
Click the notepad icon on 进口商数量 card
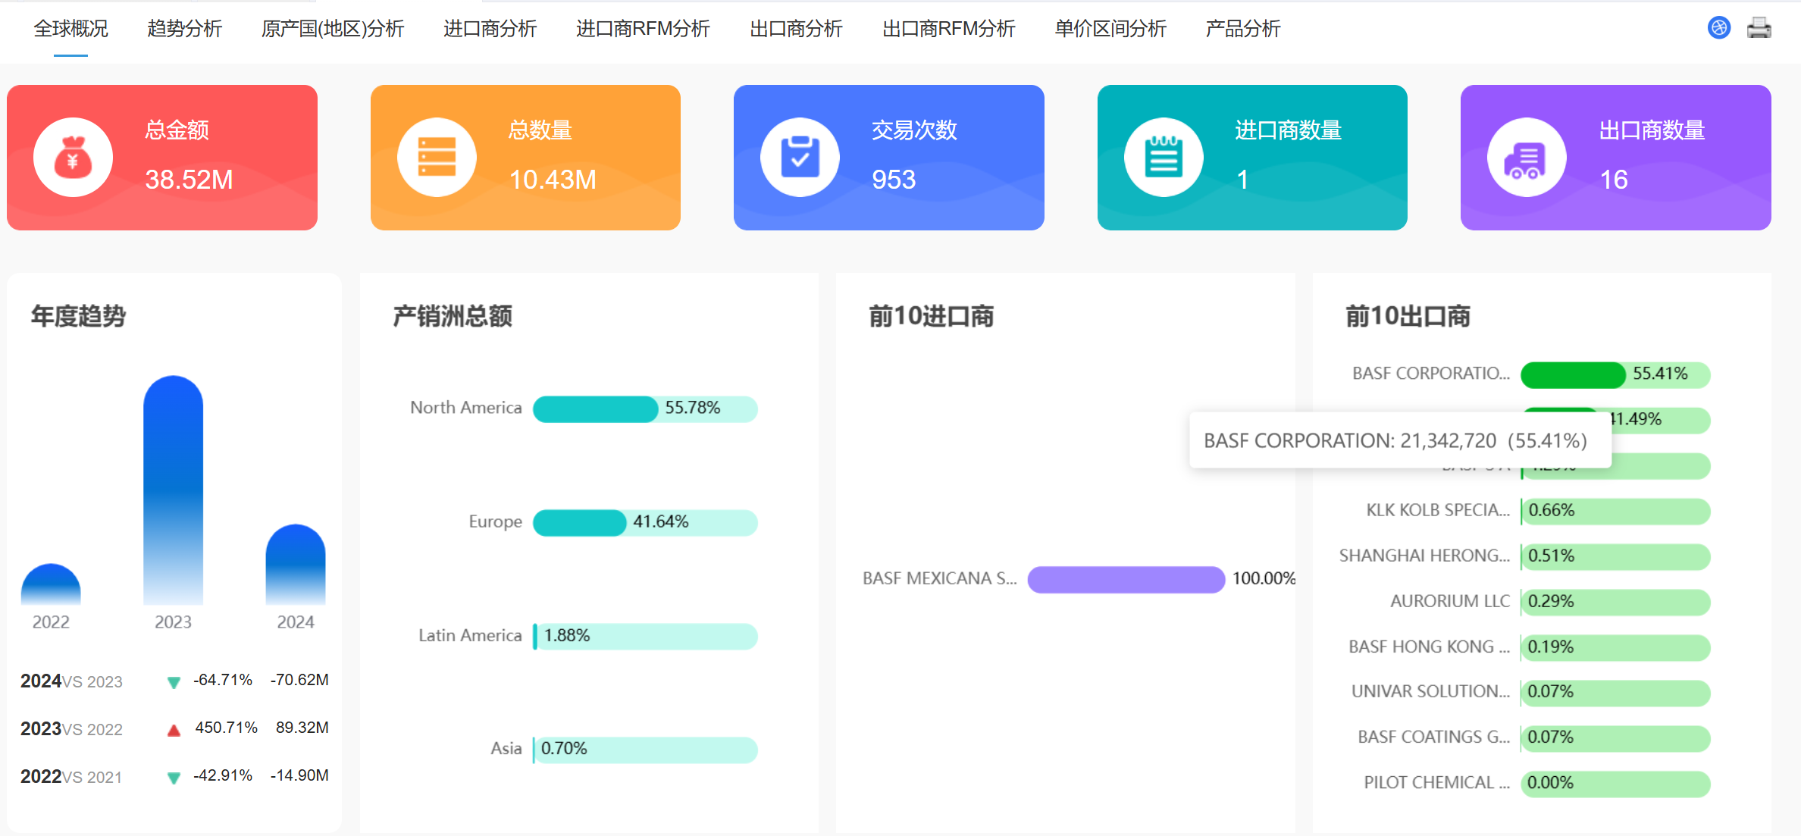(x=1164, y=156)
